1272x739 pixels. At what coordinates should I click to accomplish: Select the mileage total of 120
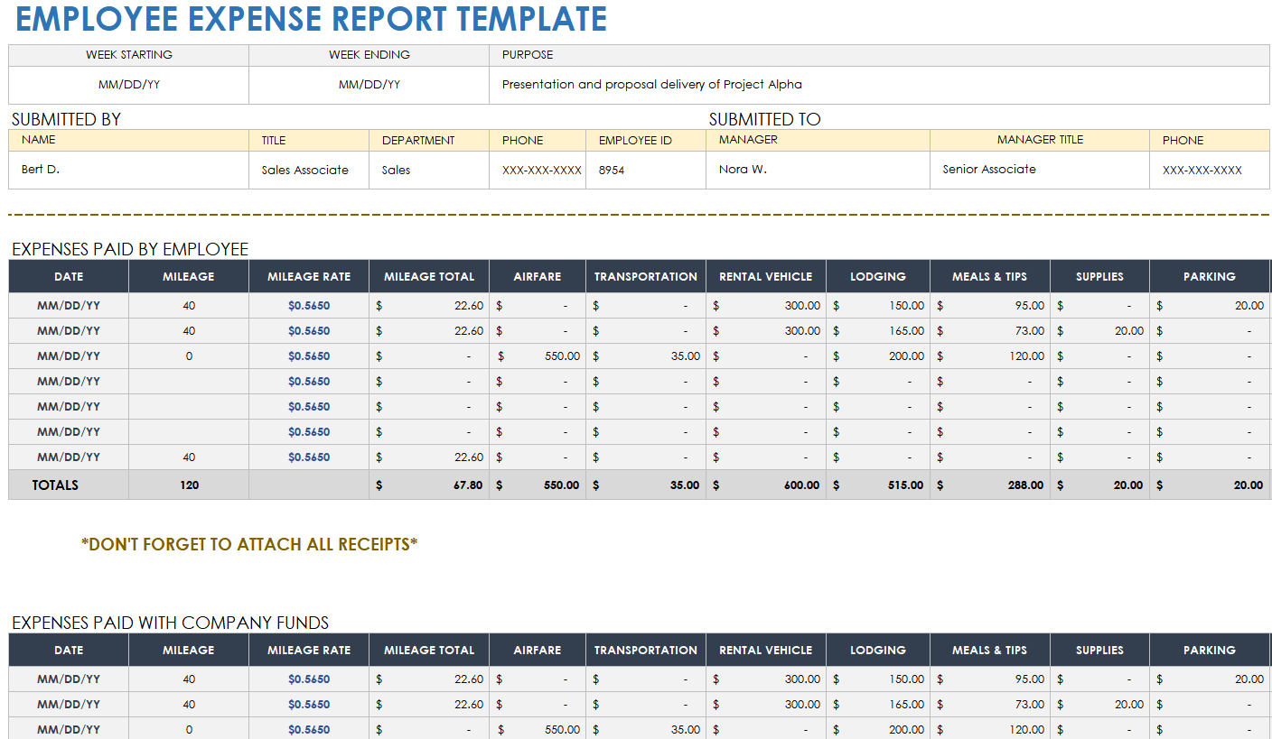pos(189,485)
